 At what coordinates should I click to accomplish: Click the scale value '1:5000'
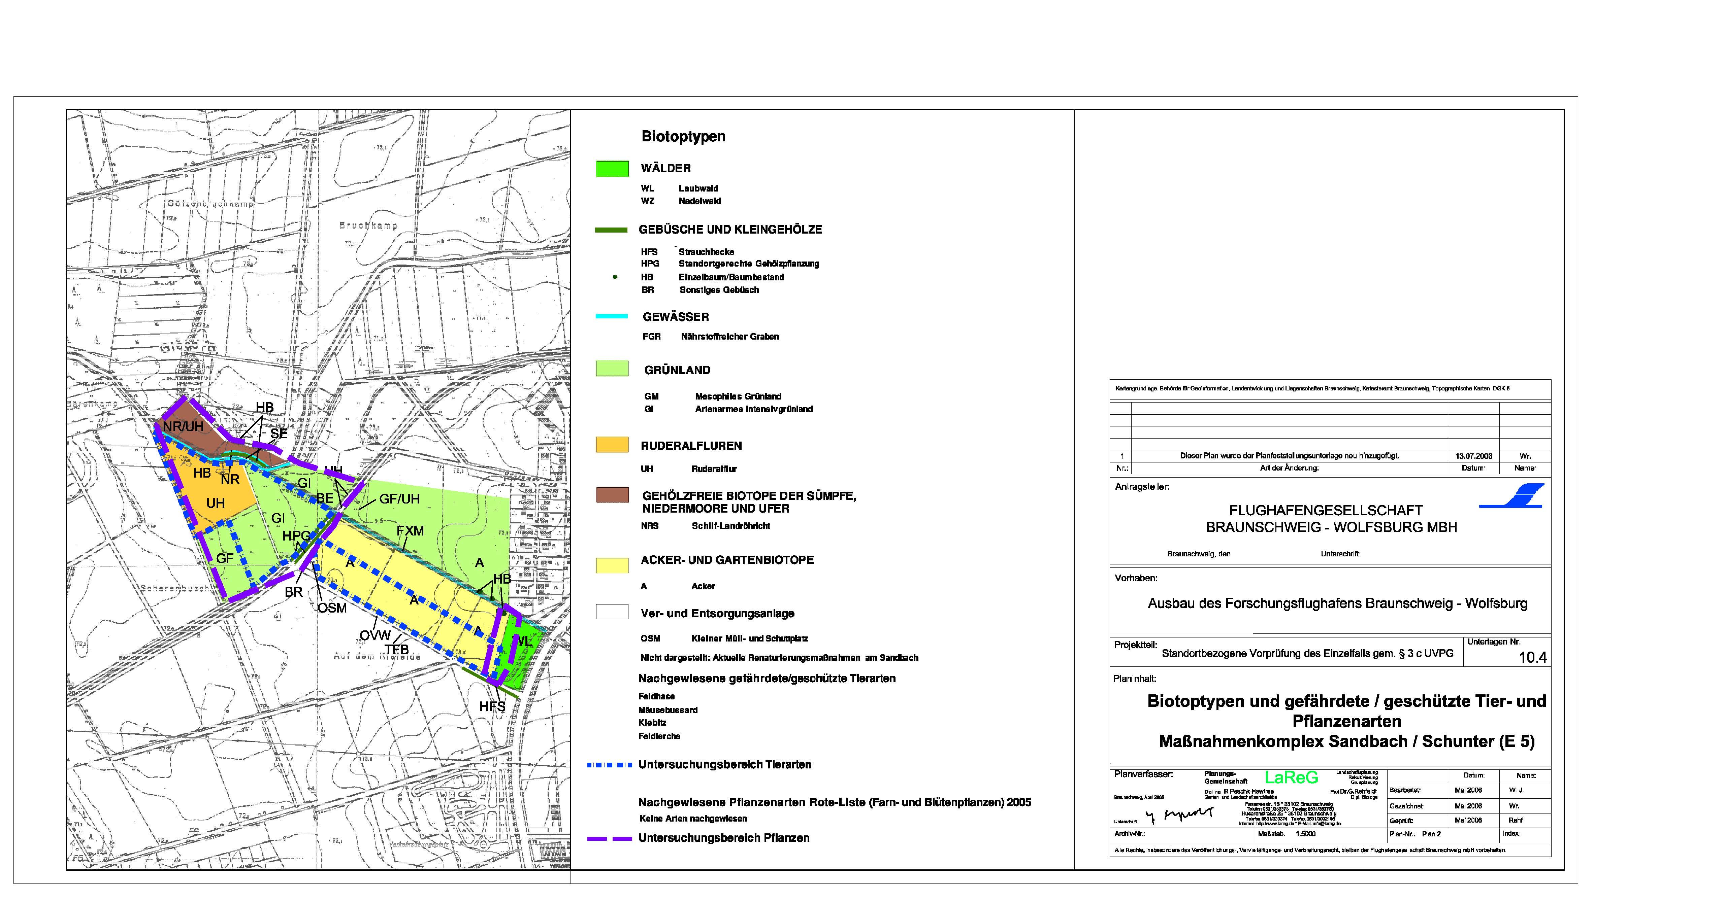coord(1306,834)
